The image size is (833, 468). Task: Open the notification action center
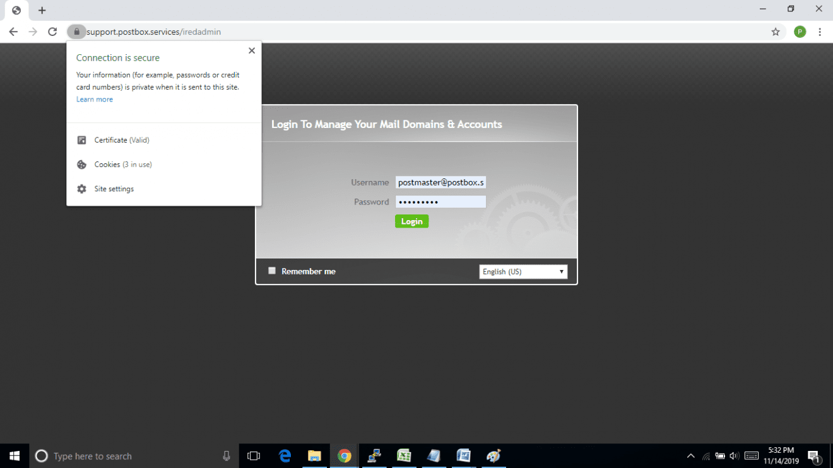814,456
